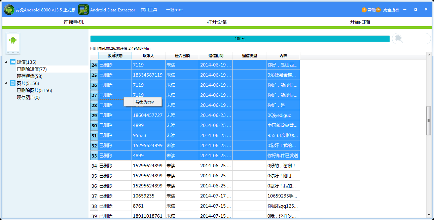Click 未读 cell in row 30

pos(182,125)
